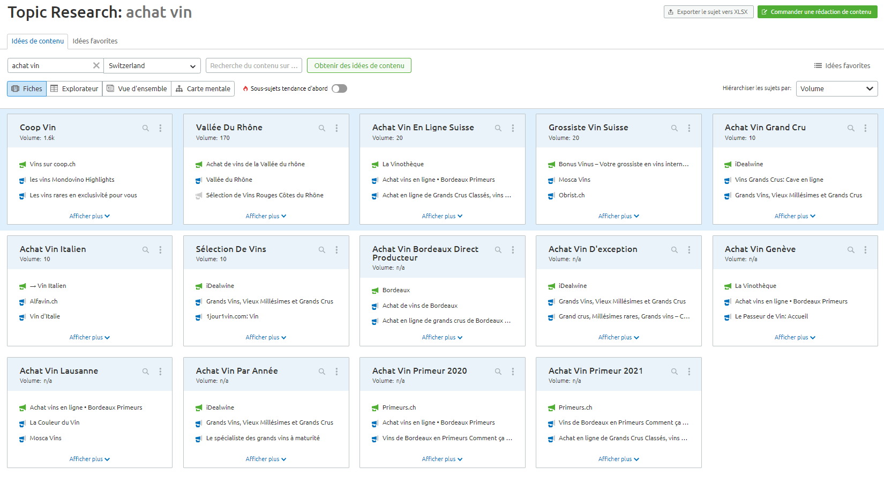Switch to 'Idées favorites' tab
This screenshot has height=482, width=884.
point(95,41)
